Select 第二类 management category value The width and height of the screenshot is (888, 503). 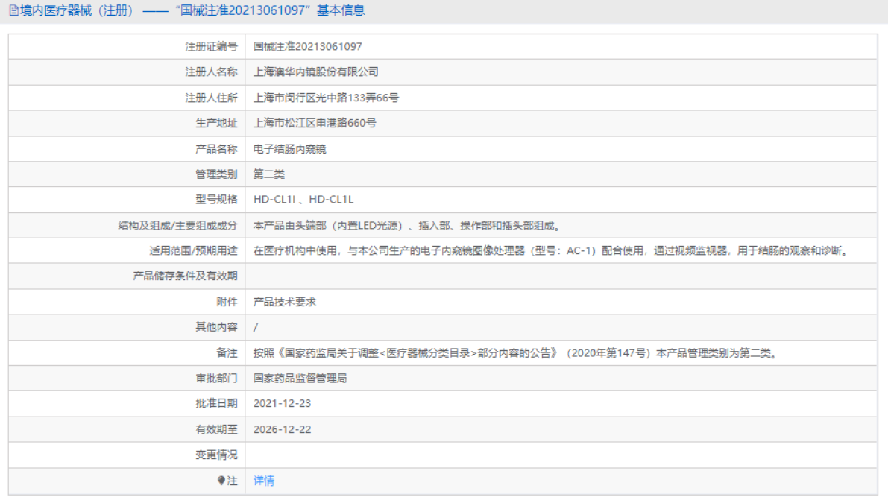click(x=269, y=174)
